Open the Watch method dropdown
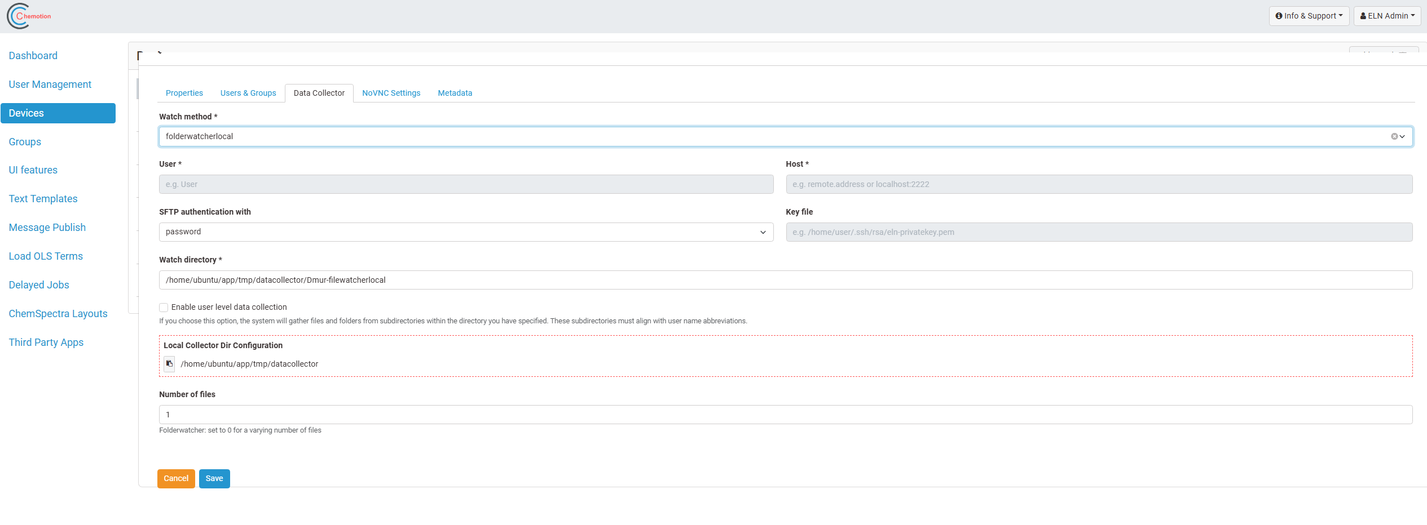The image size is (1427, 525). click(1403, 136)
